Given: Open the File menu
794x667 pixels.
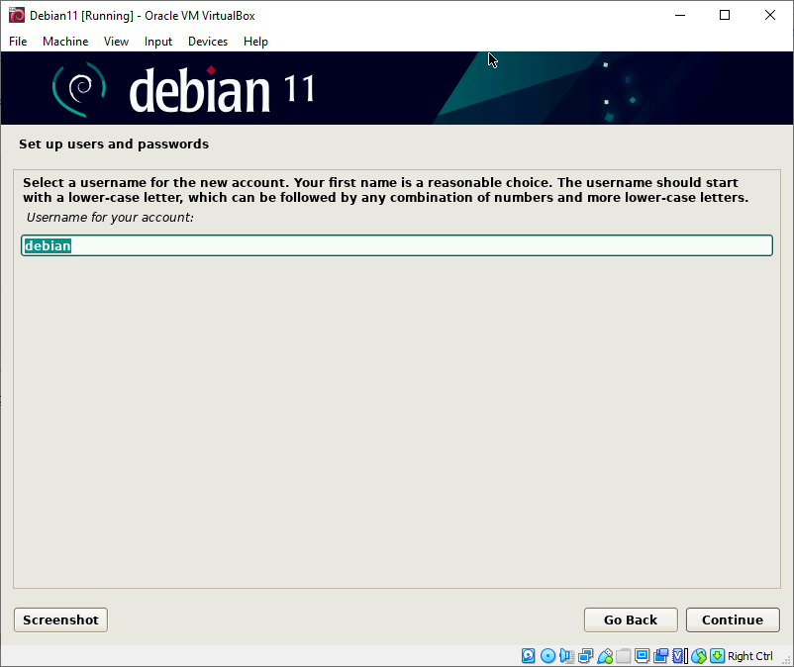Looking at the screenshot, I should pos(18,42).
